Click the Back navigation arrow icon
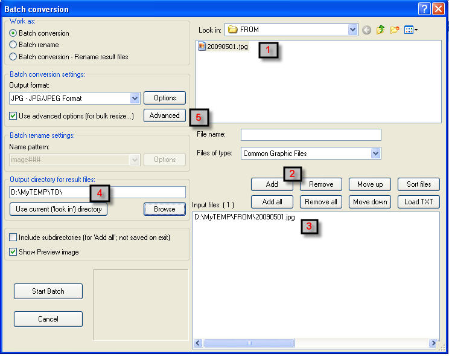Image resolution: width=449 pixels, height=356 pixels. [x=367, y=30]
